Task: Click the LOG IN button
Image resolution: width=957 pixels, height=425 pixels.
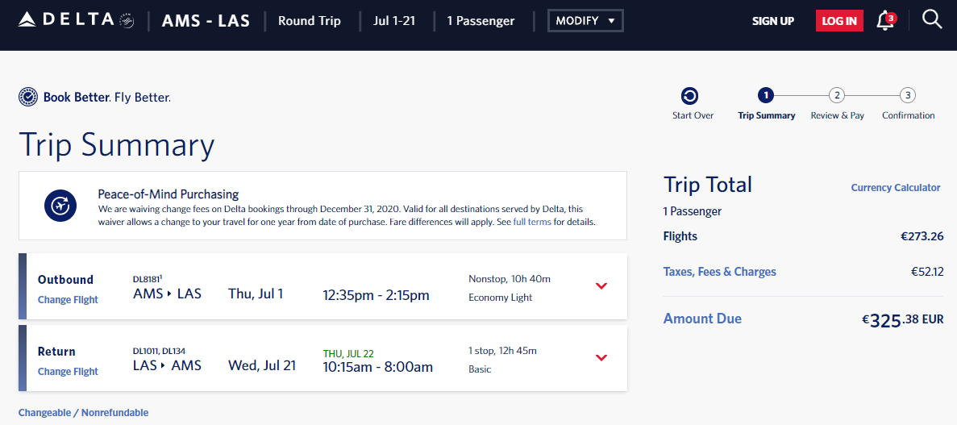Action: coord(839,21)
